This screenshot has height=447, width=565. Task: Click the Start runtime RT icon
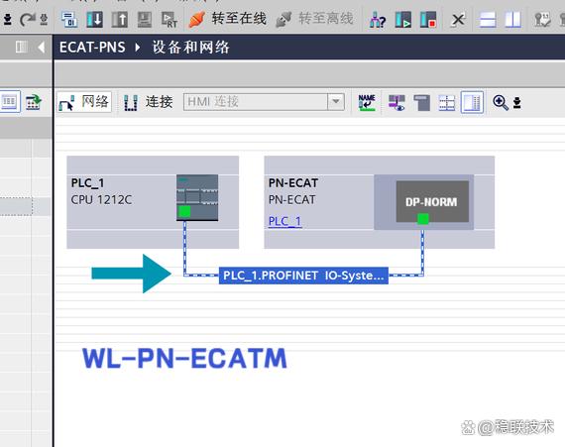pos(169,20)
